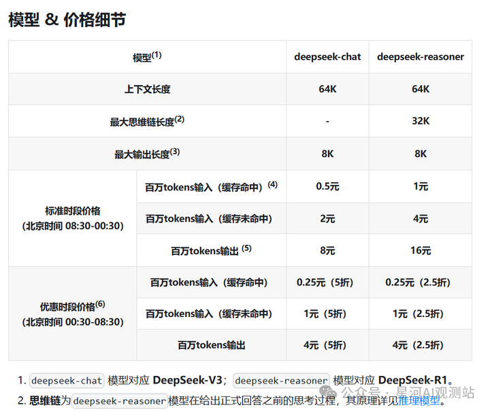
Task: Click the (北京时间 08:30-00:30) time range
Action: point(73,226)
